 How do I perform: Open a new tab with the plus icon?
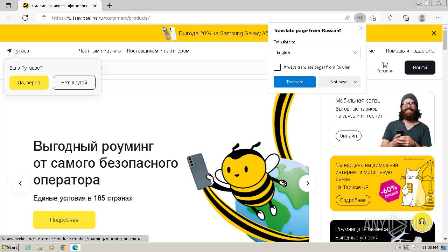[110, 6]
